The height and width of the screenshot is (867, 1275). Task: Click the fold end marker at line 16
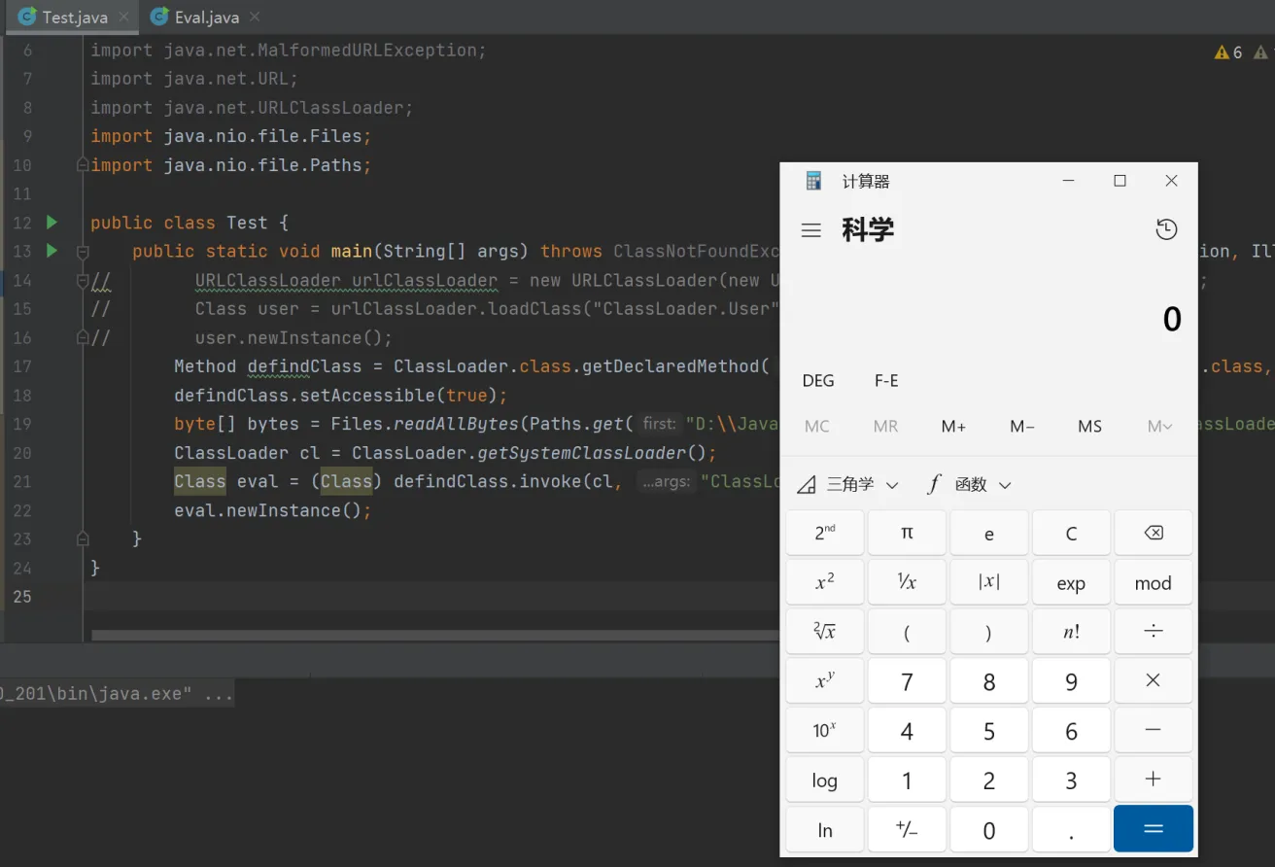(x=83, y=337)
